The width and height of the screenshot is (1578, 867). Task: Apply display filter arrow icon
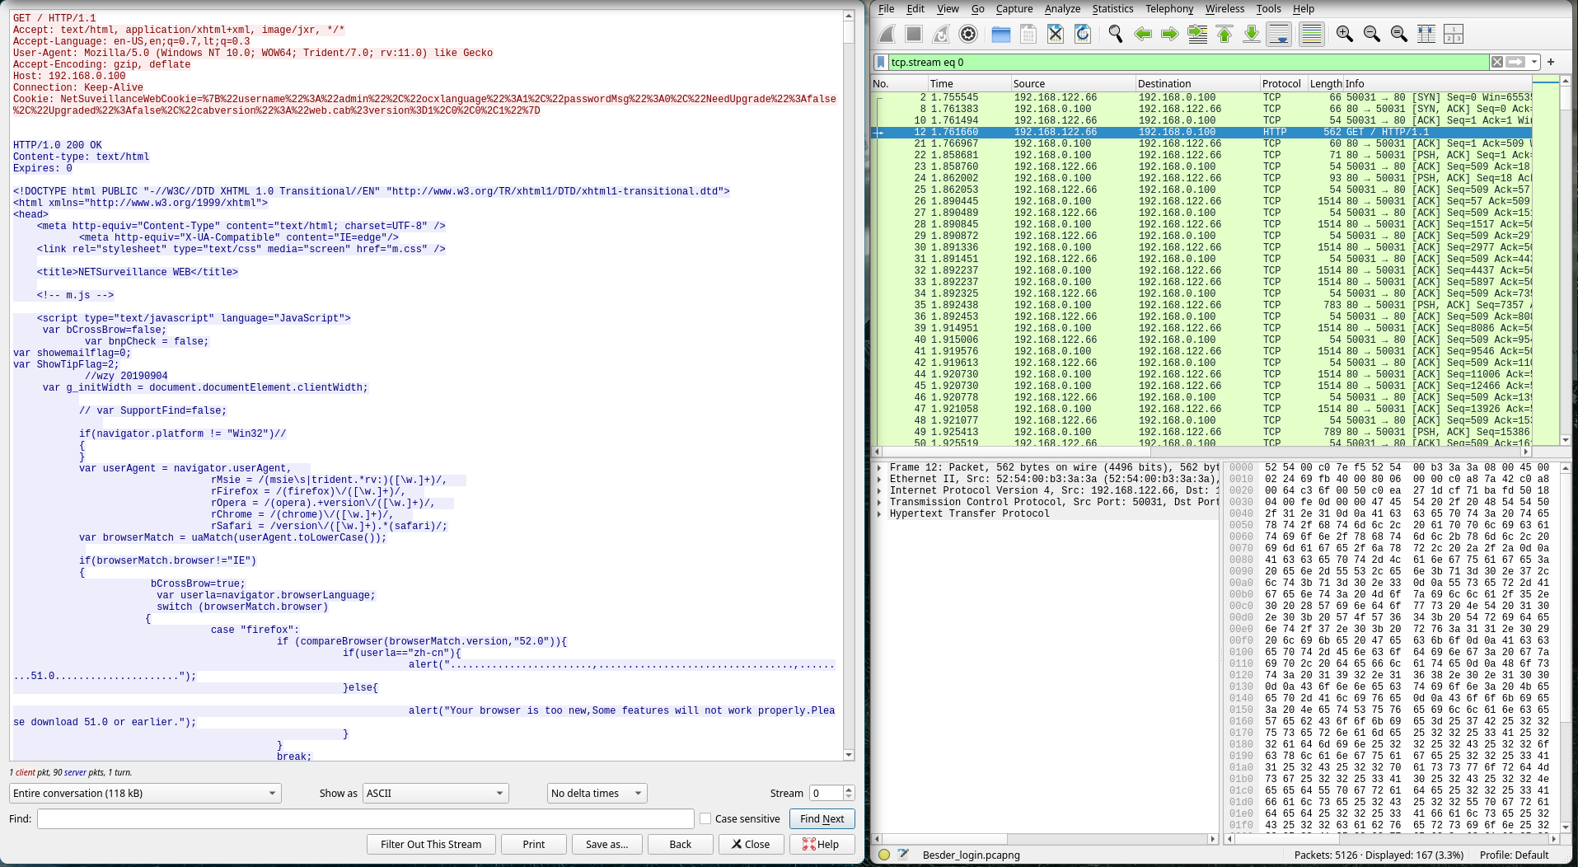click(1515, 62)
